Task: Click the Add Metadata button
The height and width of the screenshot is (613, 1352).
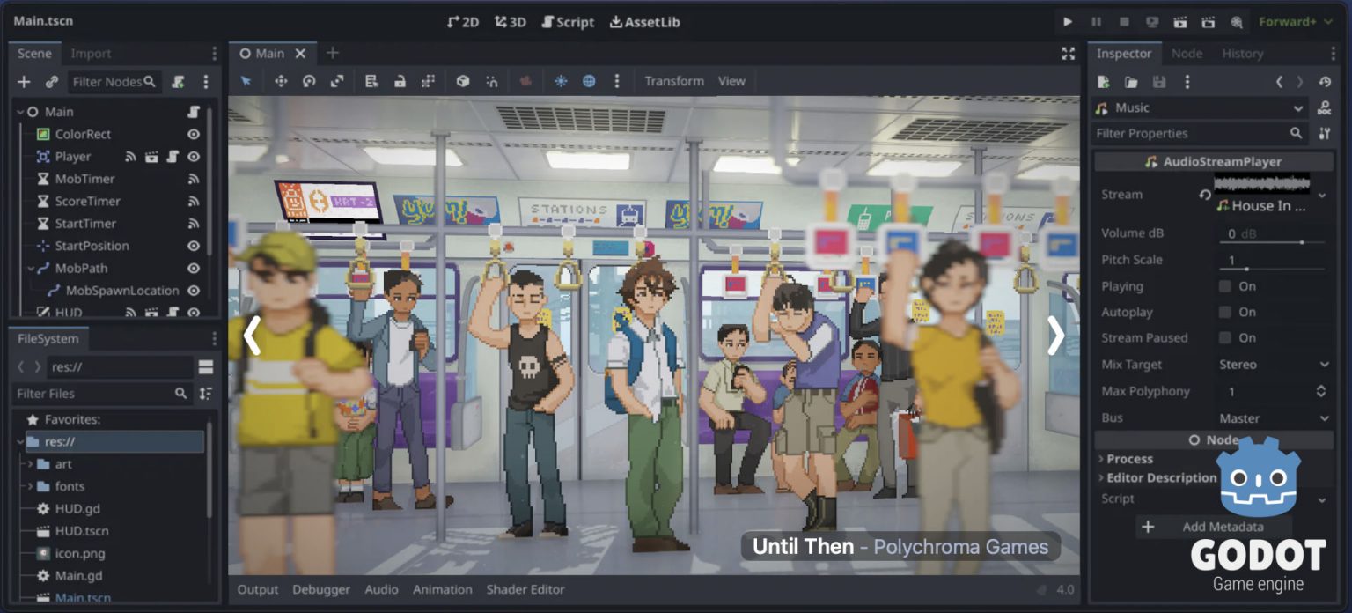Action: click(1215, 526)
